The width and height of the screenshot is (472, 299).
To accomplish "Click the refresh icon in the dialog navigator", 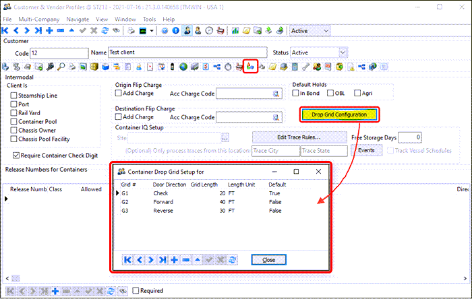I will click(233, 260).
